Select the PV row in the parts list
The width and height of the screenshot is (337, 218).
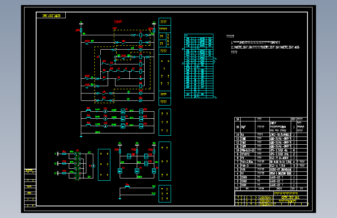pos(271,158)
